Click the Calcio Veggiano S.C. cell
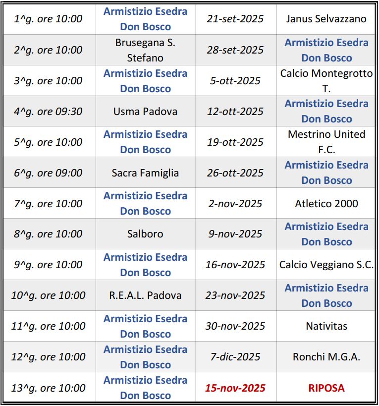 326,265
